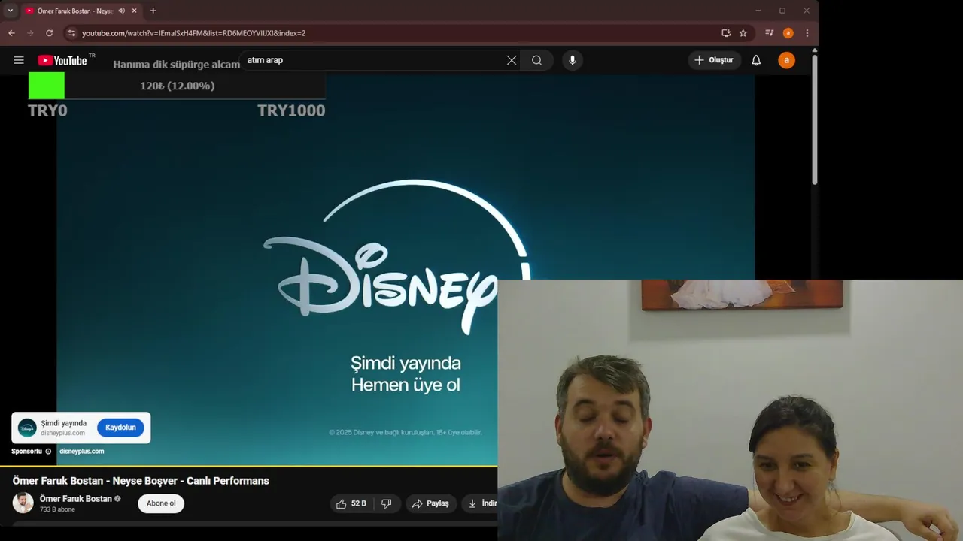Image resolution: width=963 pixels, height=541 pixels.
Task: Open the Chrome profile avatar in toolbar
Action: (788, 33)
